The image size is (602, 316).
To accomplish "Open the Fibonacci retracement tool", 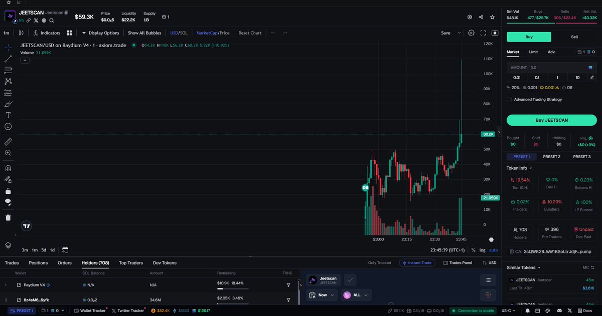I will click(8, 70).
